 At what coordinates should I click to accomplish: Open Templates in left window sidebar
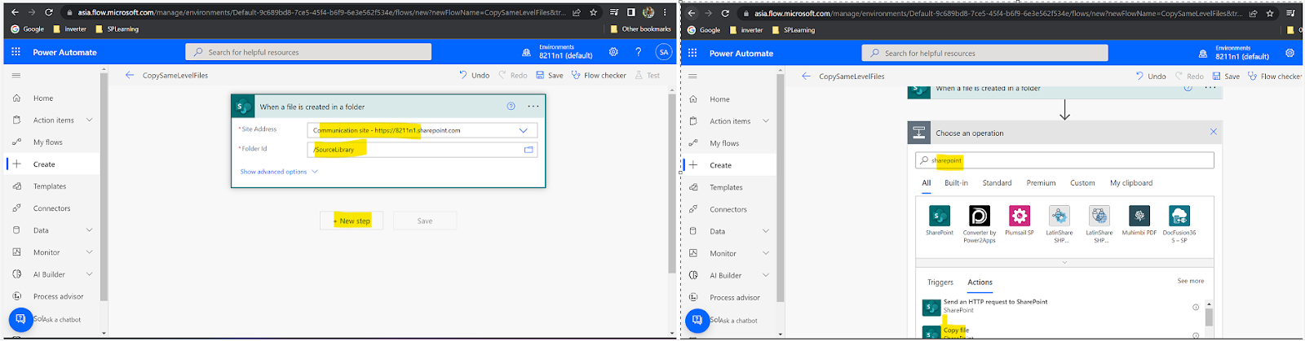51,186
